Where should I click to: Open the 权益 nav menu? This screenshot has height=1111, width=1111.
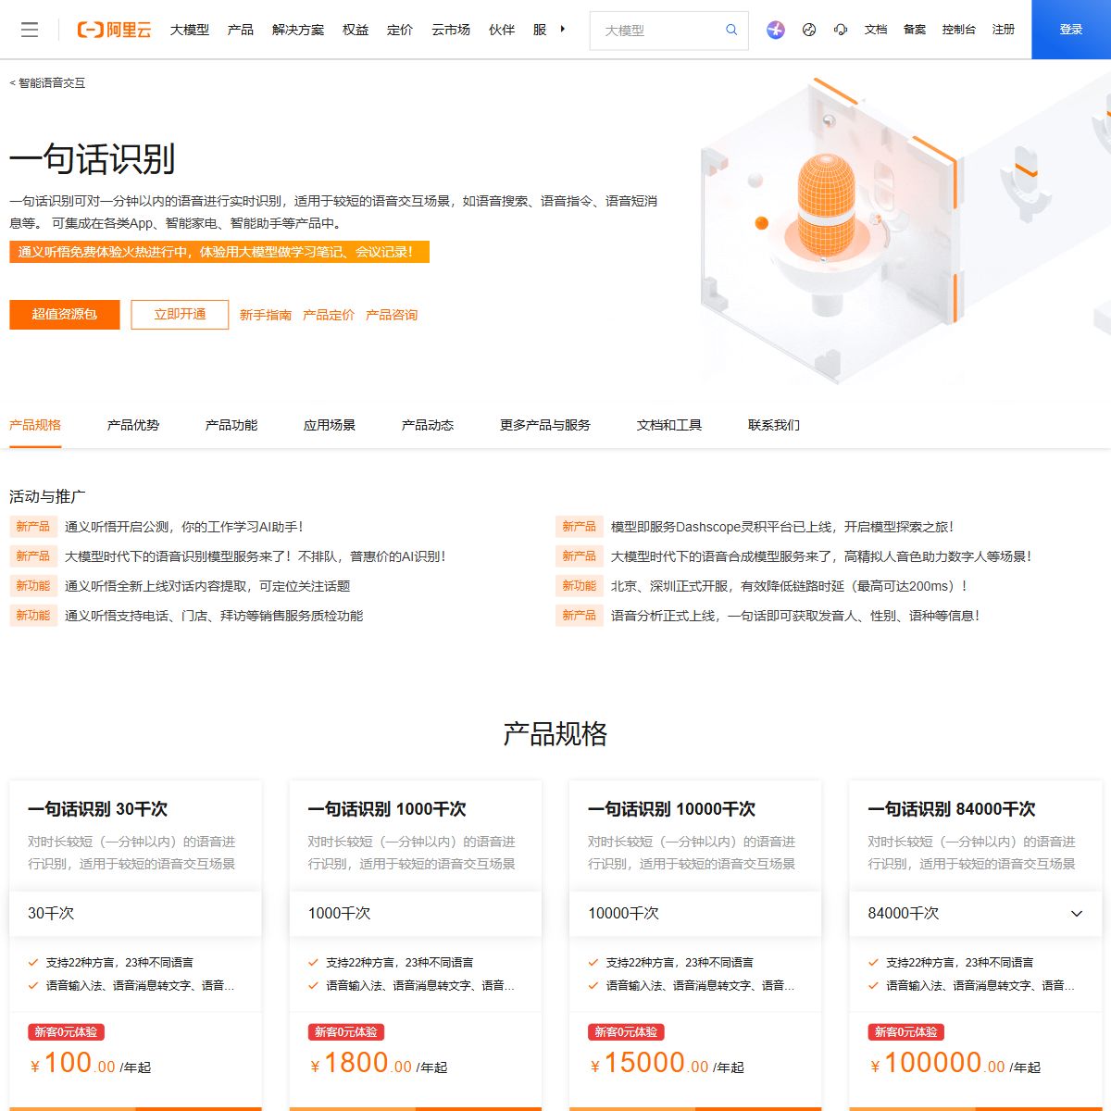(356, 30)
